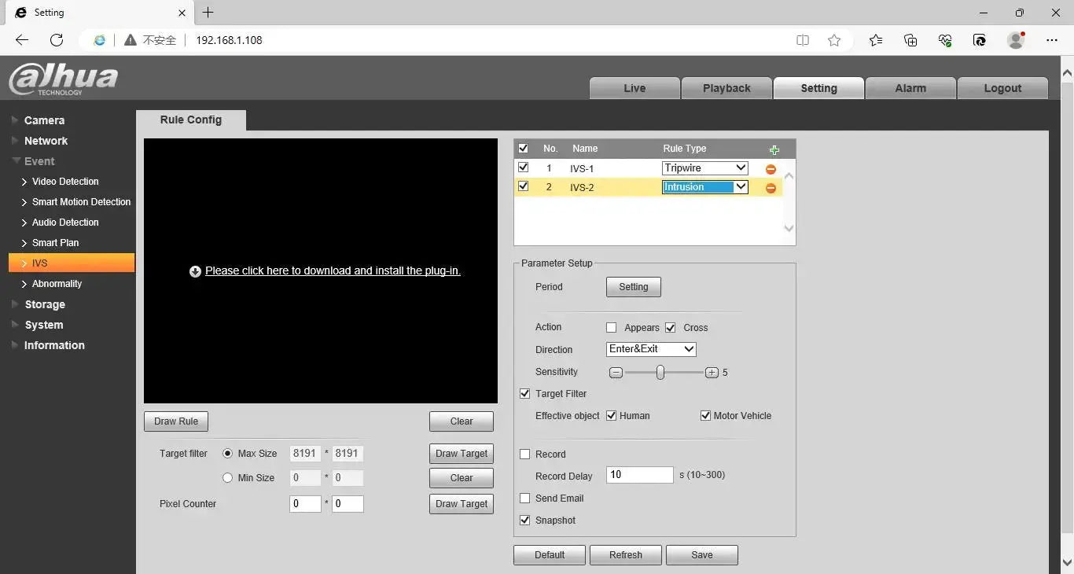The width and height of the screenshot is (1074, 574).
Task: Switch to the Alarm tab
Action: tap(910, 88)
